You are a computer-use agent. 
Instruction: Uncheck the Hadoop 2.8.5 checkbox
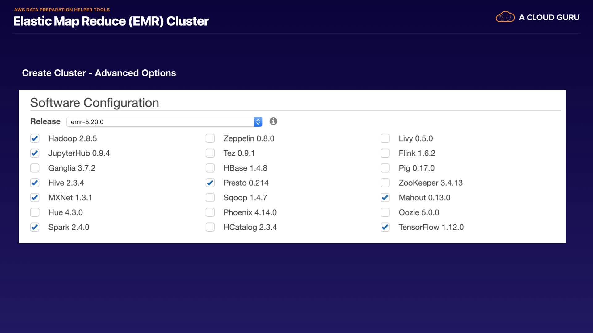click(35, 138)
